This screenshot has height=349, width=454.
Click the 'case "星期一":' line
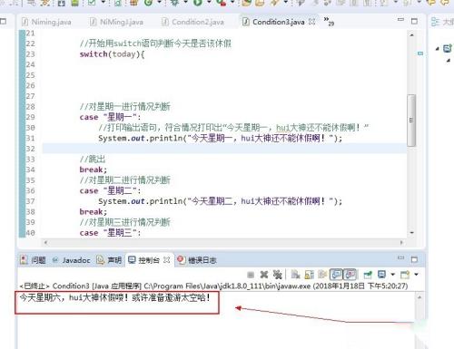coord(110,117)
